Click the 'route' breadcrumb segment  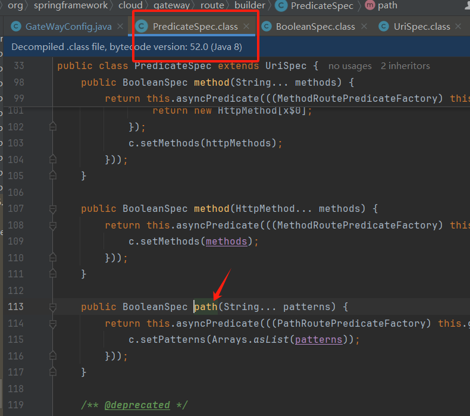coord(212,5)
